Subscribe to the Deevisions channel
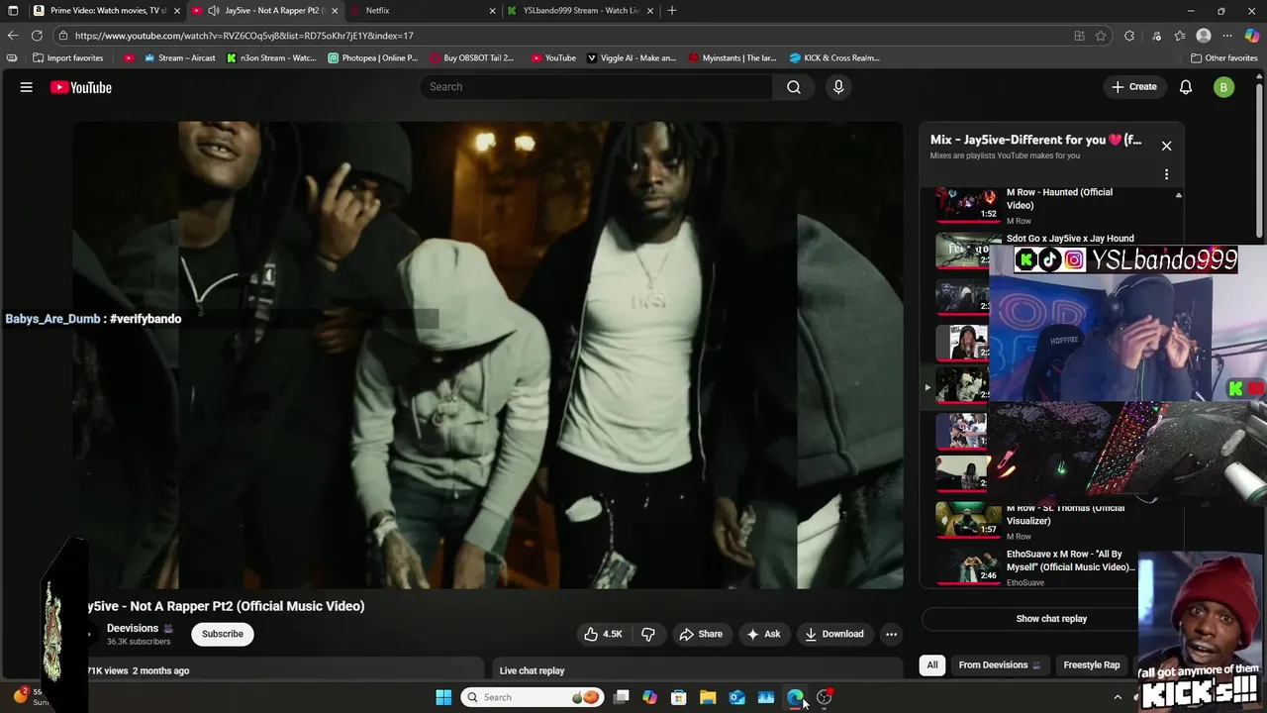This screenshot has width=1267, height=713. 223,634
